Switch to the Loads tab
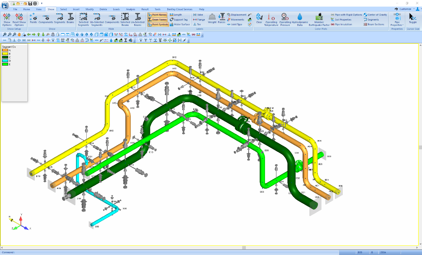422x255 pixels. [116, 9]
